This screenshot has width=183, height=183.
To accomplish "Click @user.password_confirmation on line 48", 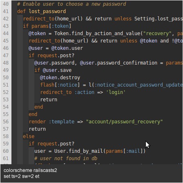I will tap(118, 63).
